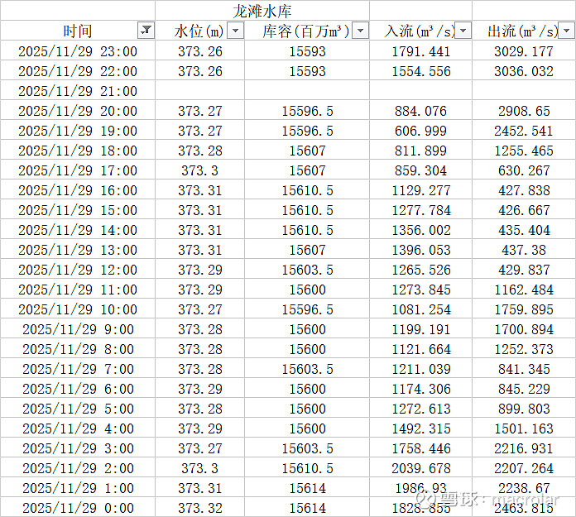Click inflow value 859.304
Screen dimensions: 576x517
click(x=420, y=170)
